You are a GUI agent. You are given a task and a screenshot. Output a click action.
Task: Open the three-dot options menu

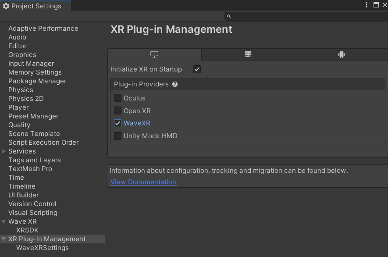367,4
